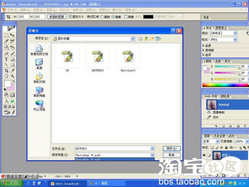Click the Create New Folder icon
This screenshot has height=187, width=249.
152,38
